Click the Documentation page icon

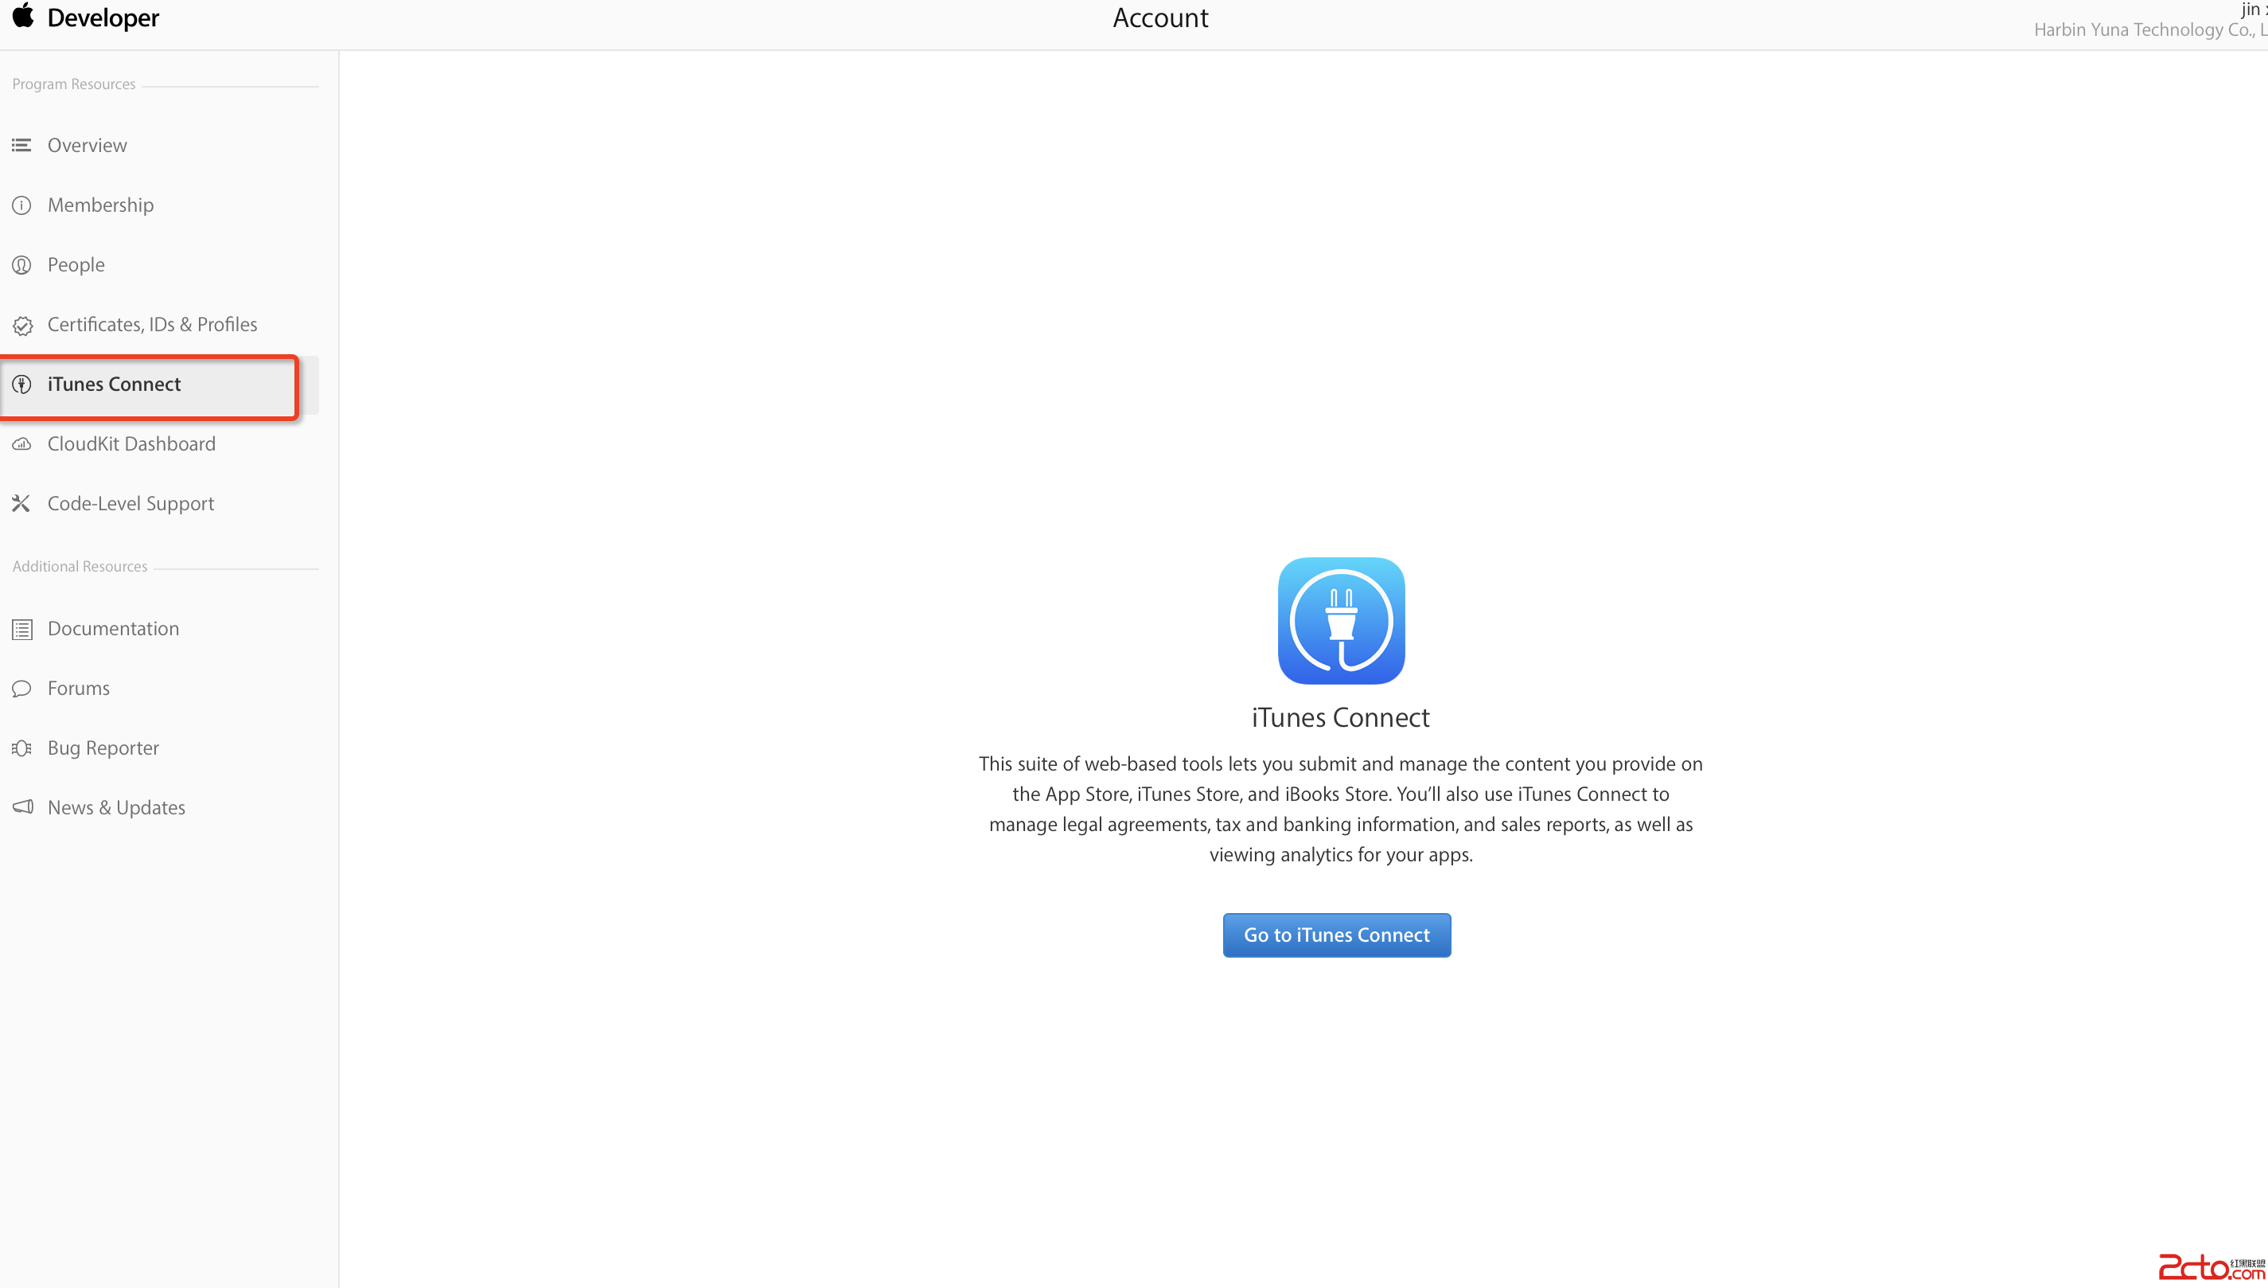pyautogui.click(x=22, y=629)
